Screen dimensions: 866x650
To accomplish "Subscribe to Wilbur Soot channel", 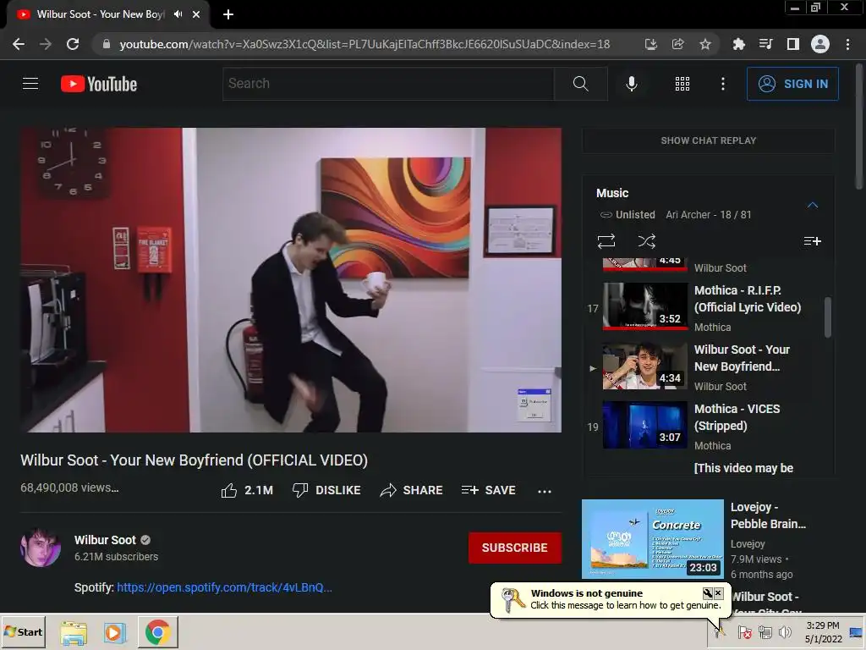I will tap(515, 548).
